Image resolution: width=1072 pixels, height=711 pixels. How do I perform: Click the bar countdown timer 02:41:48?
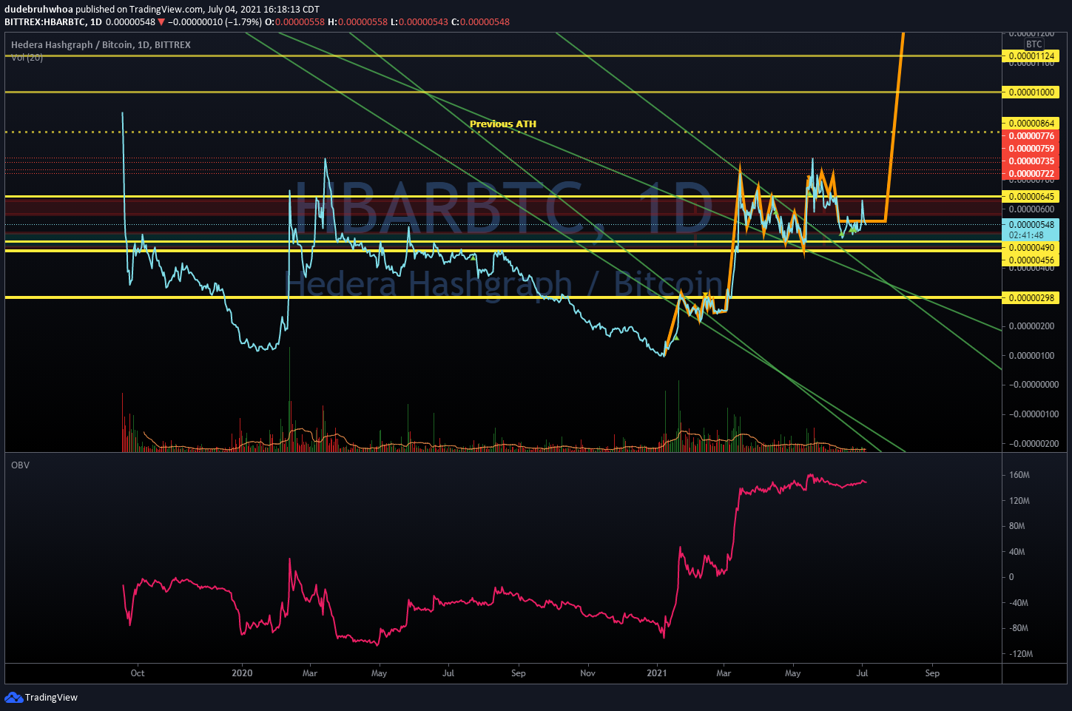(1026, 235)
